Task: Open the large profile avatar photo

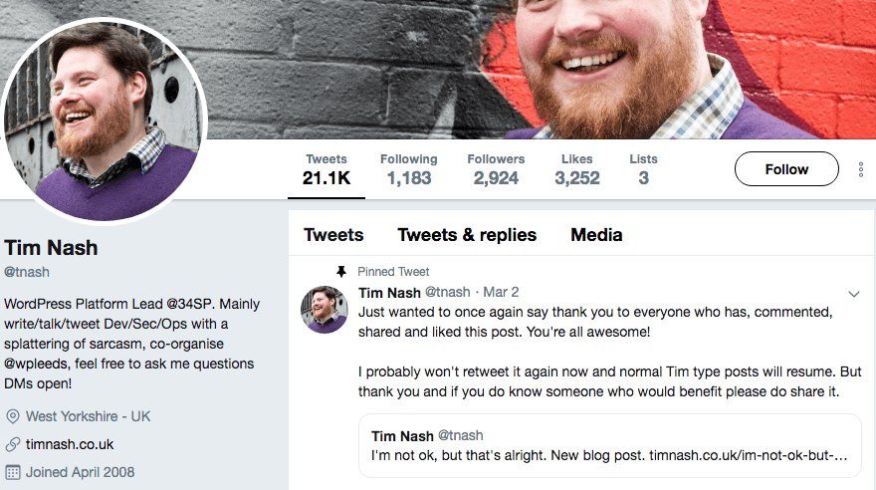Action: pyautogui.click(x=105, y=121)
